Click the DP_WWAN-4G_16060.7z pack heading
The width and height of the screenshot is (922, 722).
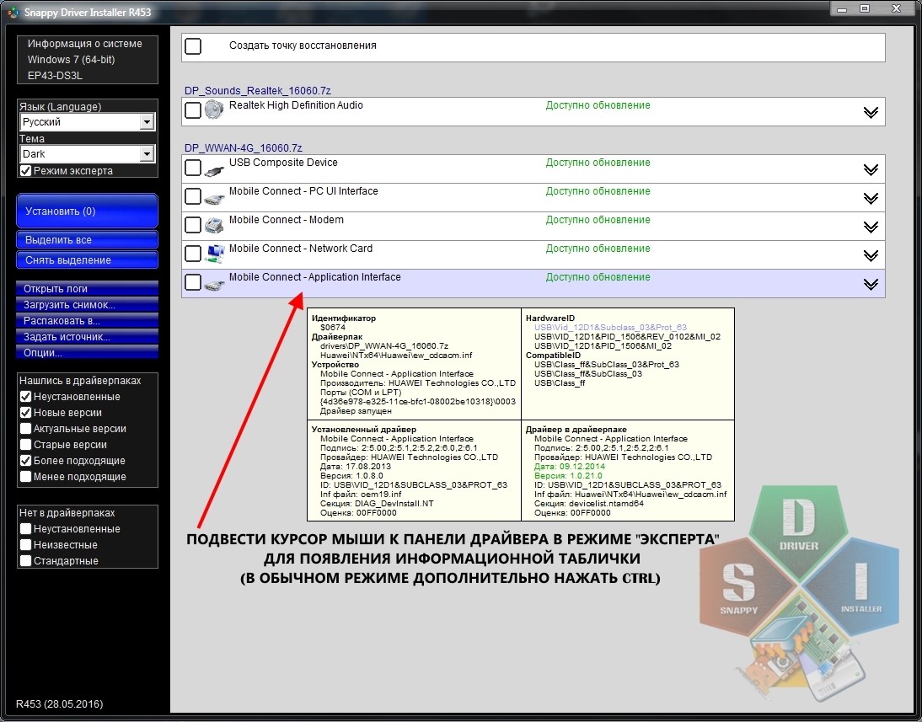(x=244, y=148)
